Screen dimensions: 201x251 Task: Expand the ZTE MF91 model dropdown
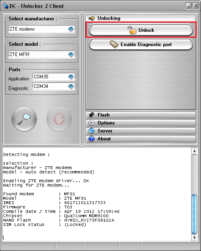click(x=42, y=54)
